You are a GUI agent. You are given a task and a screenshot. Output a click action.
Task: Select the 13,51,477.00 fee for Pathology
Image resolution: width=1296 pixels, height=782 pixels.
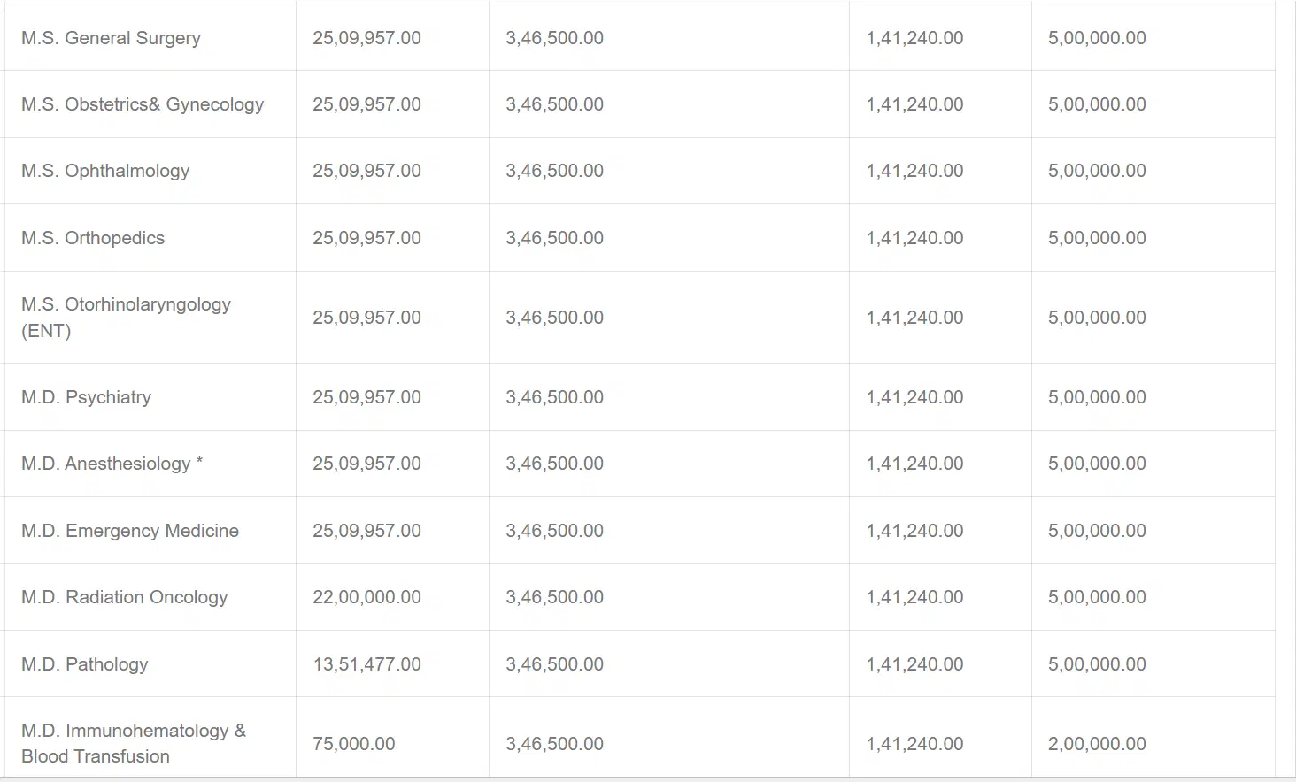click(366, 664)
